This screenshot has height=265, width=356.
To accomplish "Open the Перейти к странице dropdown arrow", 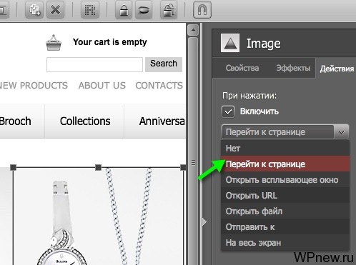I will coord(341,132).
